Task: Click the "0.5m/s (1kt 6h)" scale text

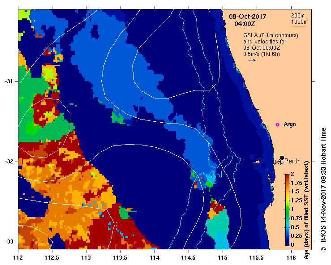Action: [x=261, y=54]
